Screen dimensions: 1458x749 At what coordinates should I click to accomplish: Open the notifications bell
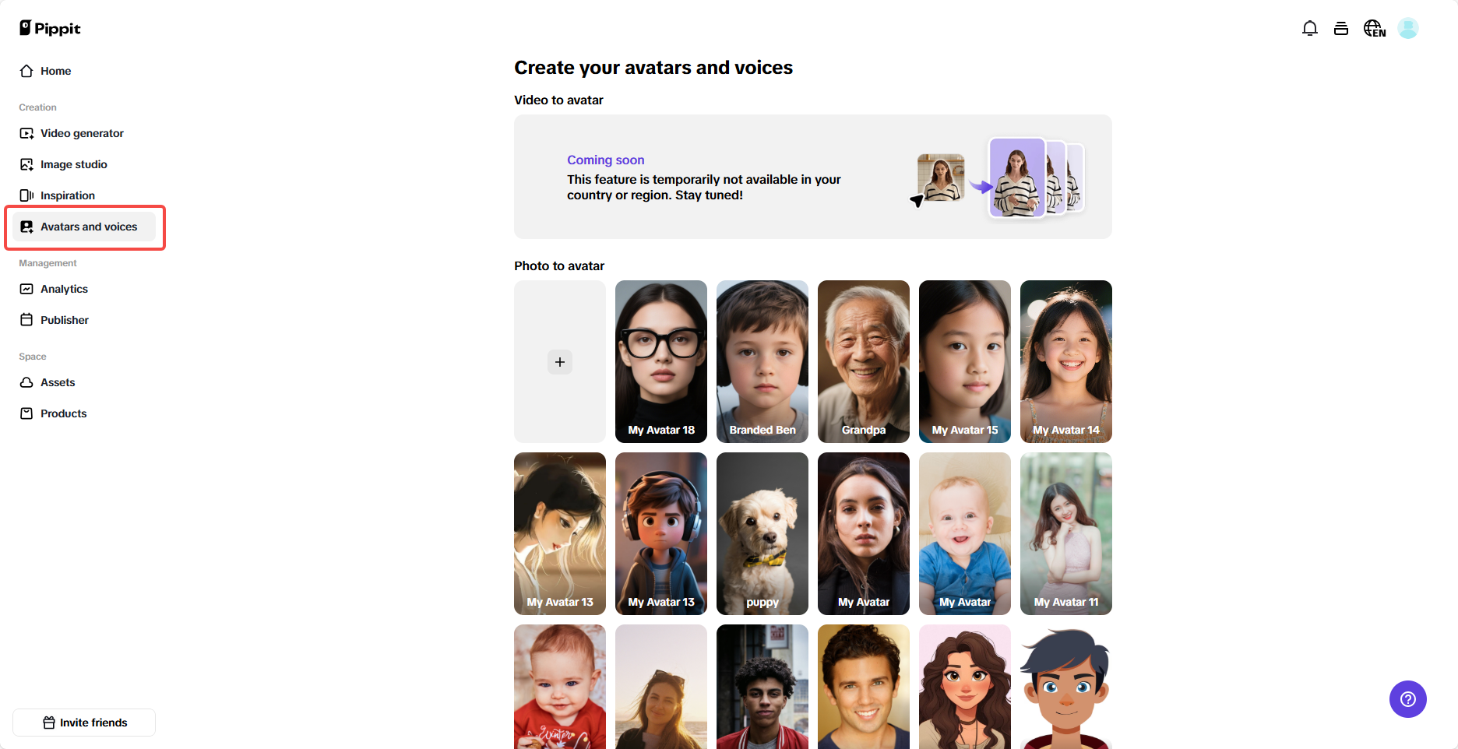point(1310,28)
